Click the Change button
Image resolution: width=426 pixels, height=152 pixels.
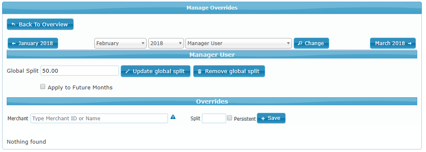[311, 43]
